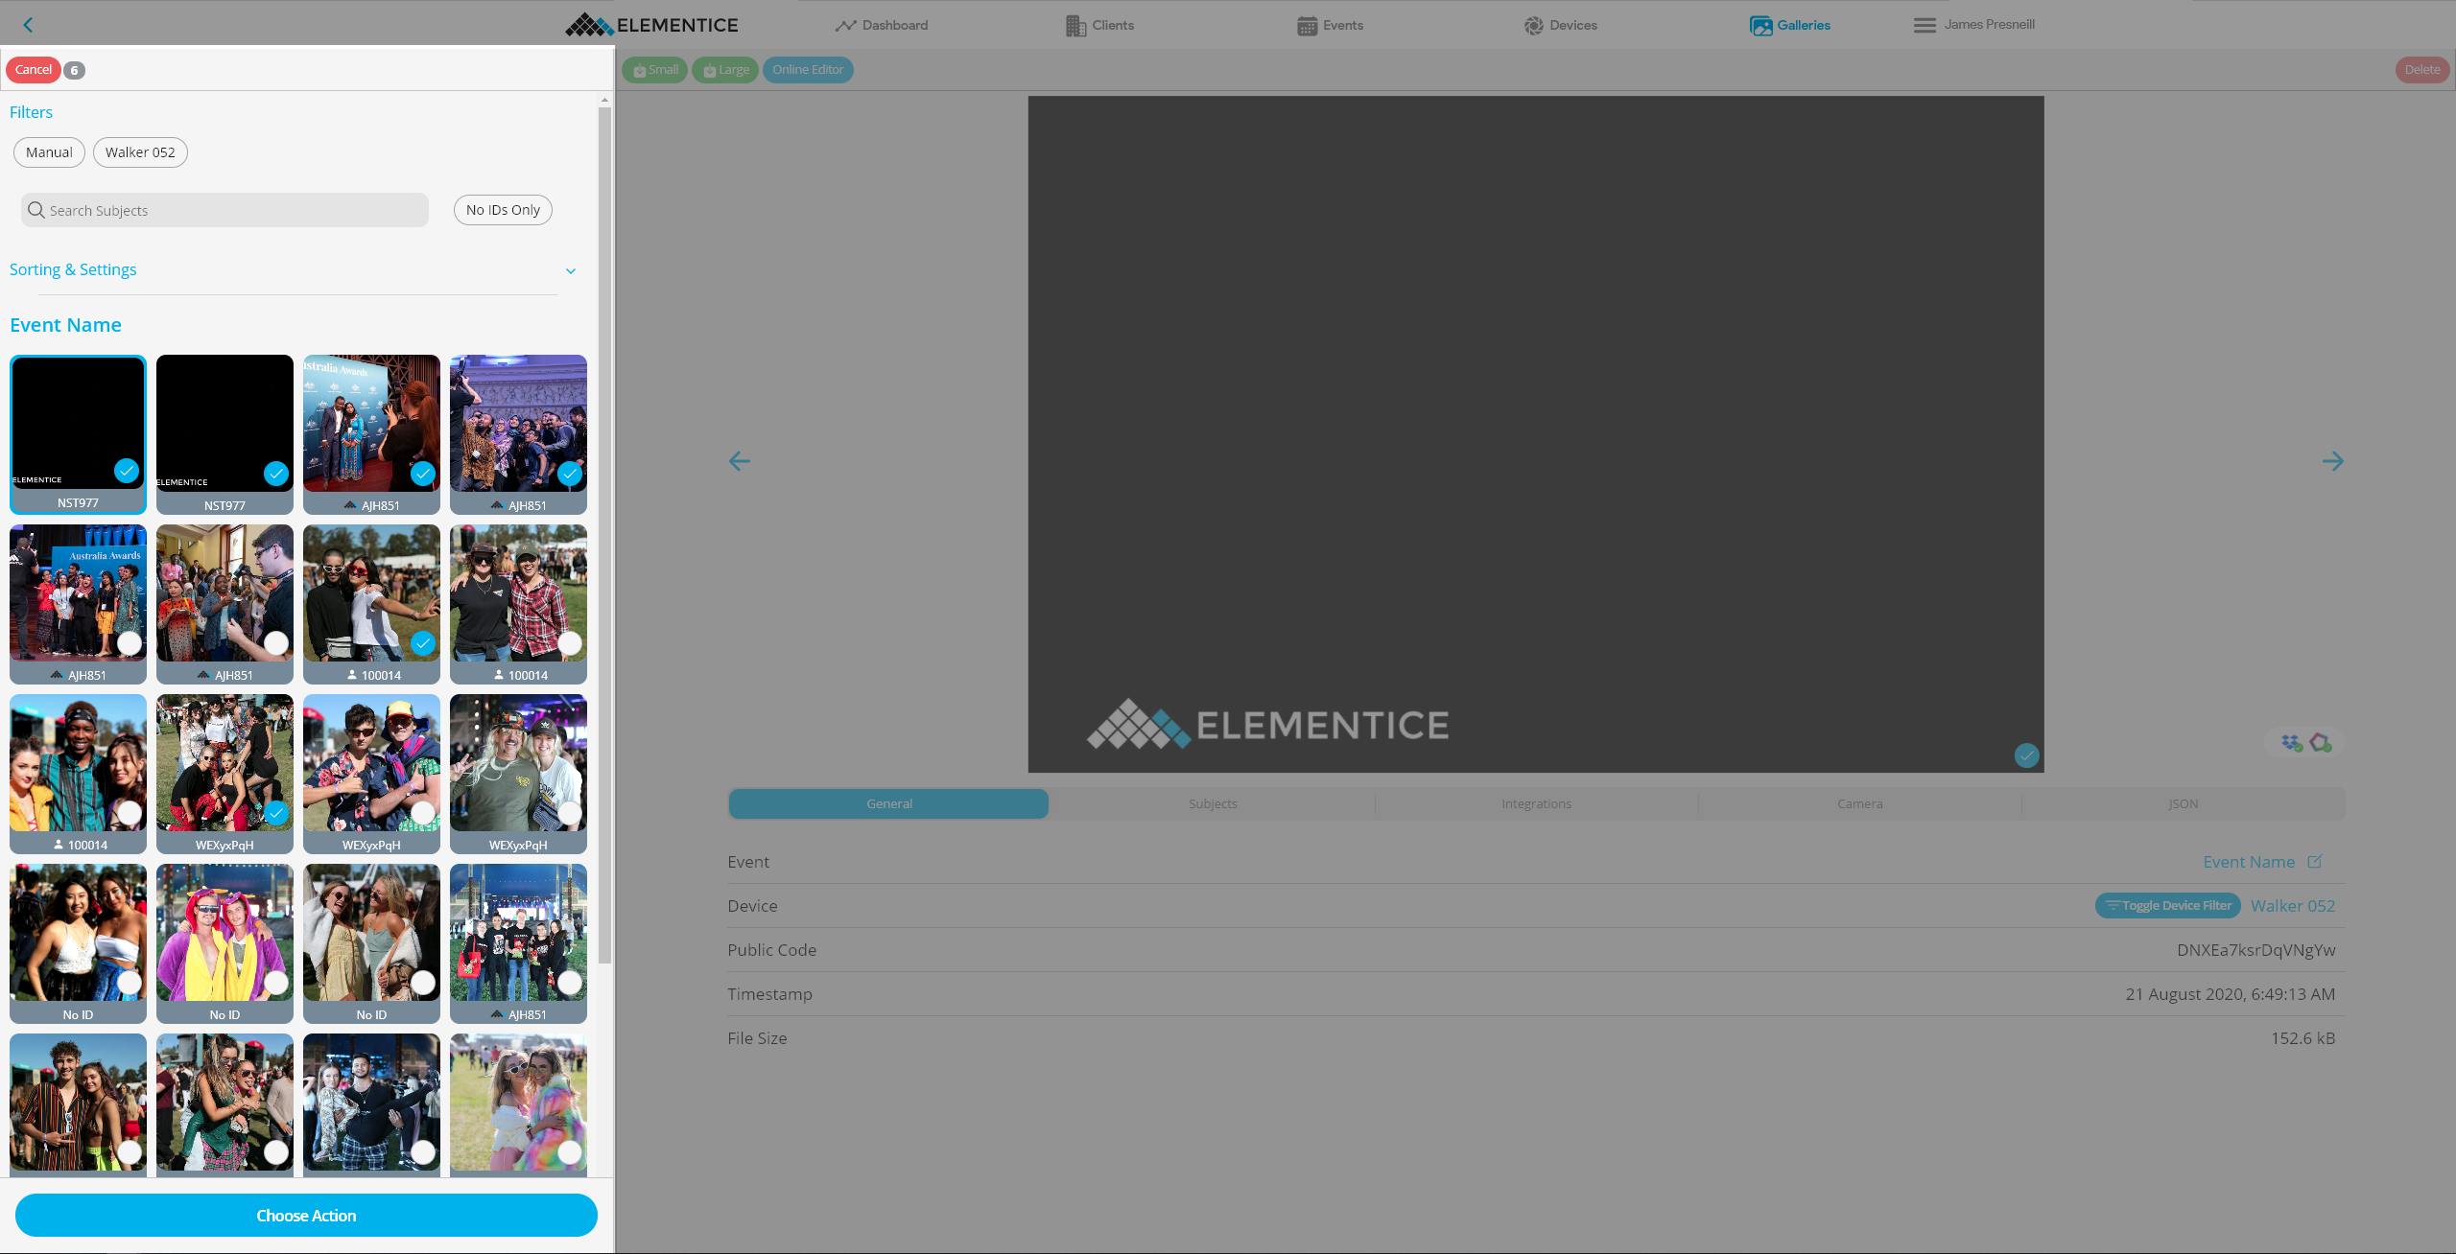Switch to the Camera tab
The height and width of the screenshot is (1254, 2456).
(x=1859, y=804)
